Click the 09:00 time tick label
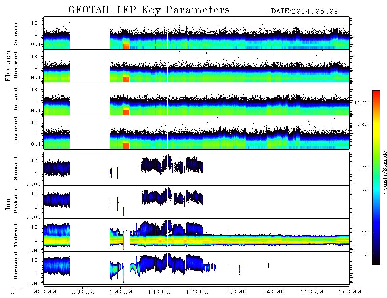This screenshot has width=387, height=298. click(83, 292)
